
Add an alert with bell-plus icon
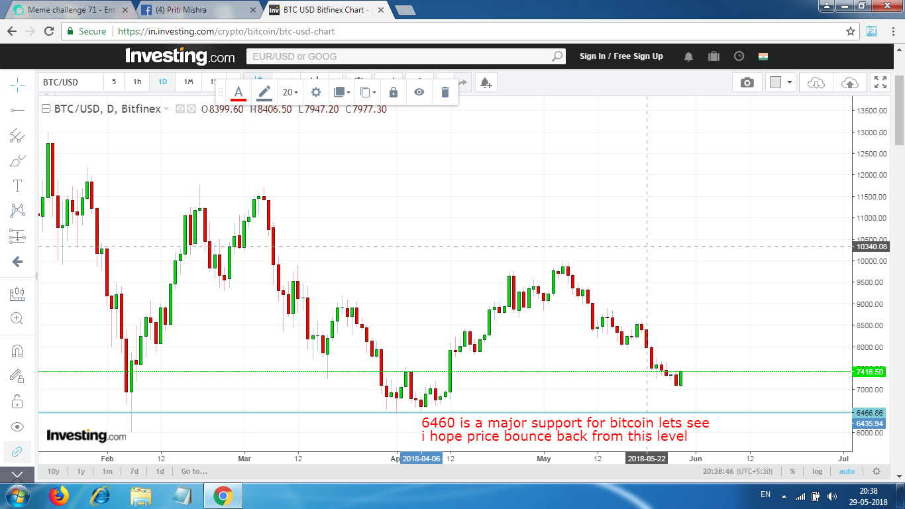pos(486,82)
